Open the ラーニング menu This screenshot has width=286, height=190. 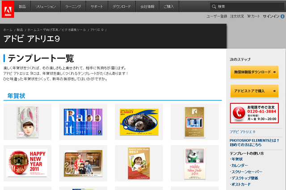click(x=73, y=6)
